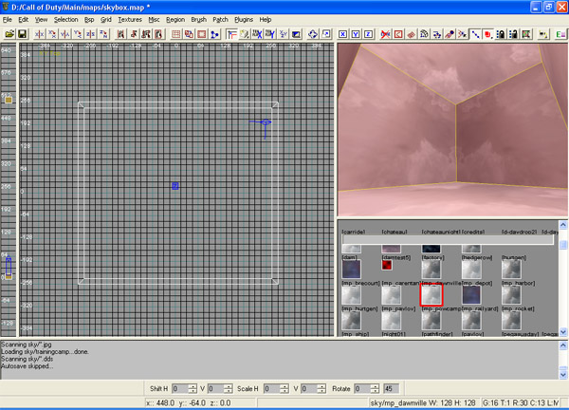Viewport: 569px width, 410px height.
Task: Click Select Complete Tall toolbar icon
Action: coord(120,34)
